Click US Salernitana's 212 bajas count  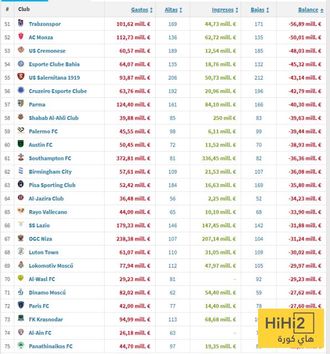pos(259,77)
